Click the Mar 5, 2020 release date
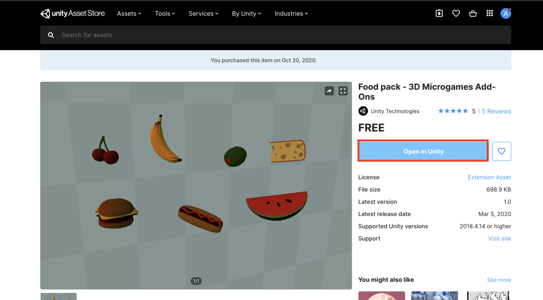The height and width of the screenshot is (300, 543). [x=495, y=214]
